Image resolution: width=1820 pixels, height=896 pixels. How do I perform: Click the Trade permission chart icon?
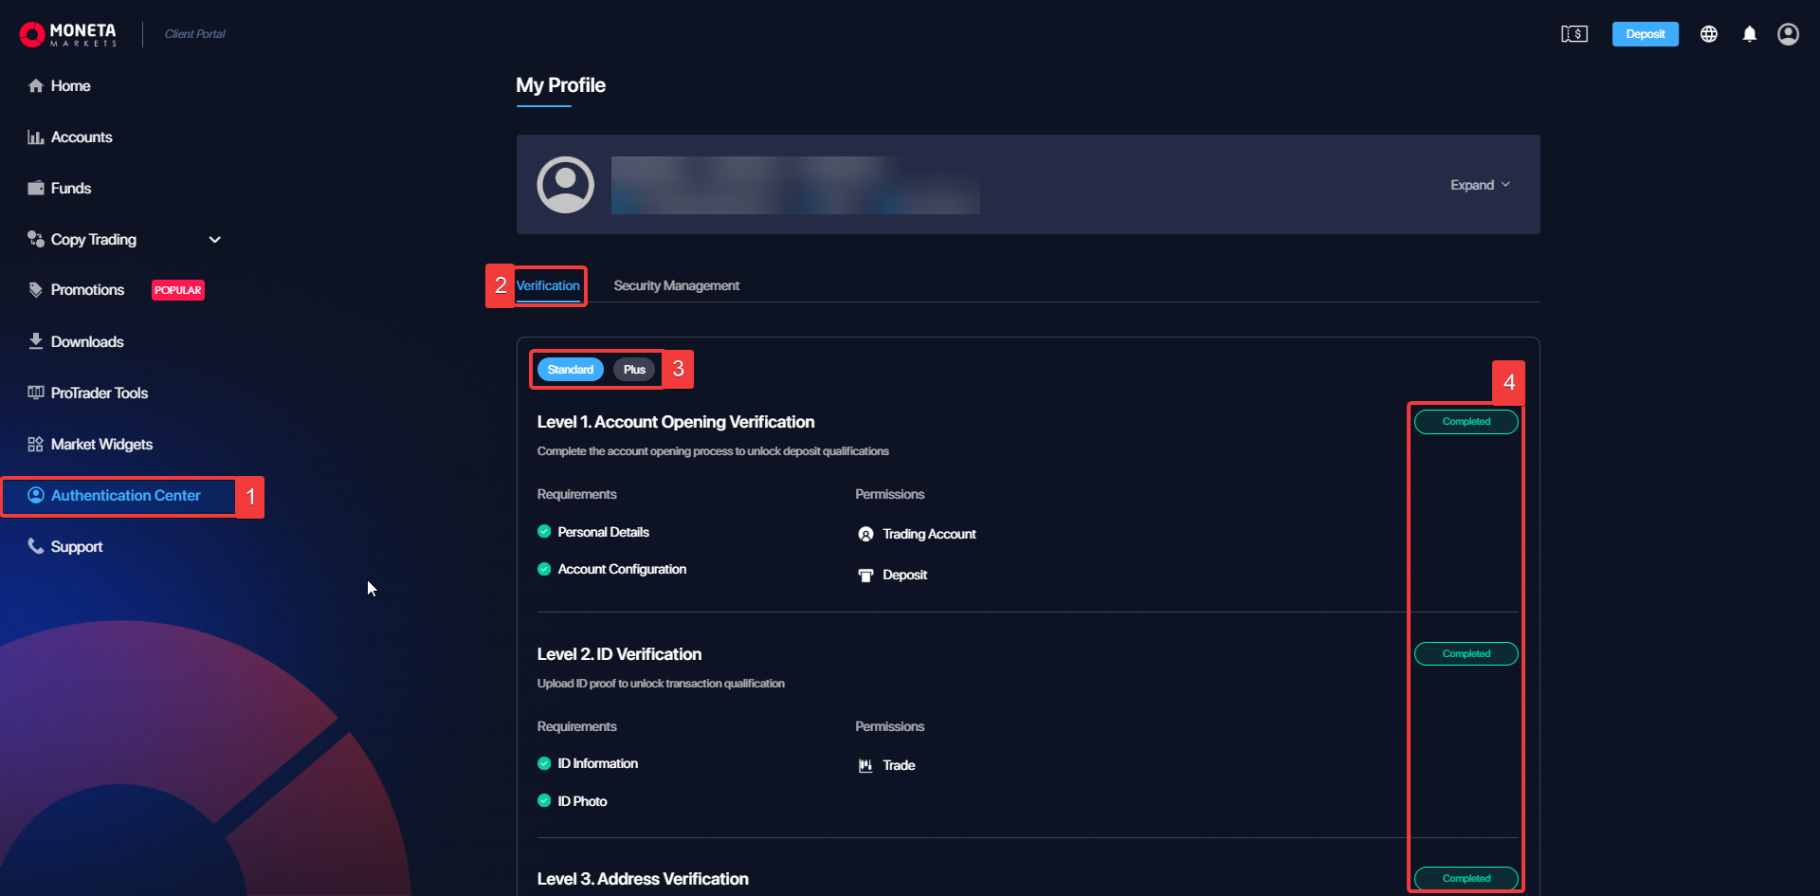click(865, 766)
